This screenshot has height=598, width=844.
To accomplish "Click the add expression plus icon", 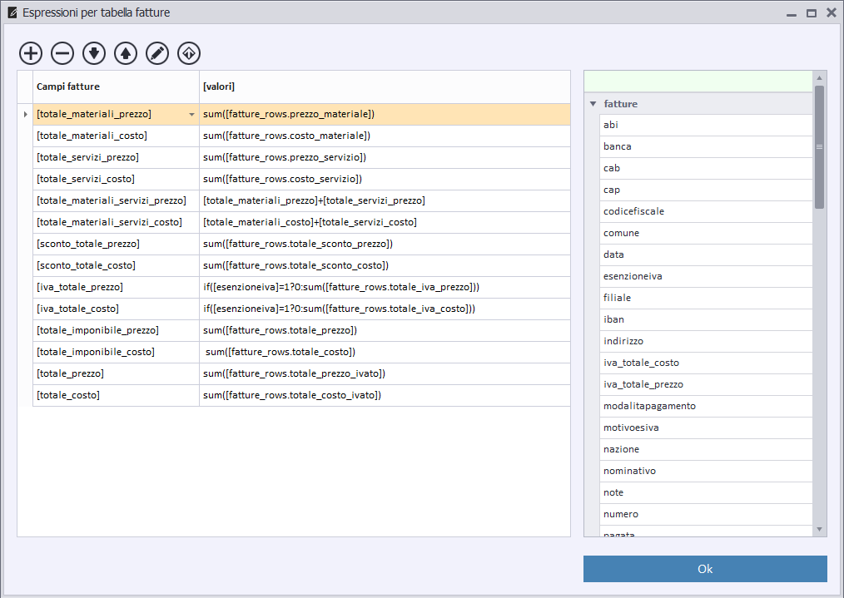I will pos(31,53).
